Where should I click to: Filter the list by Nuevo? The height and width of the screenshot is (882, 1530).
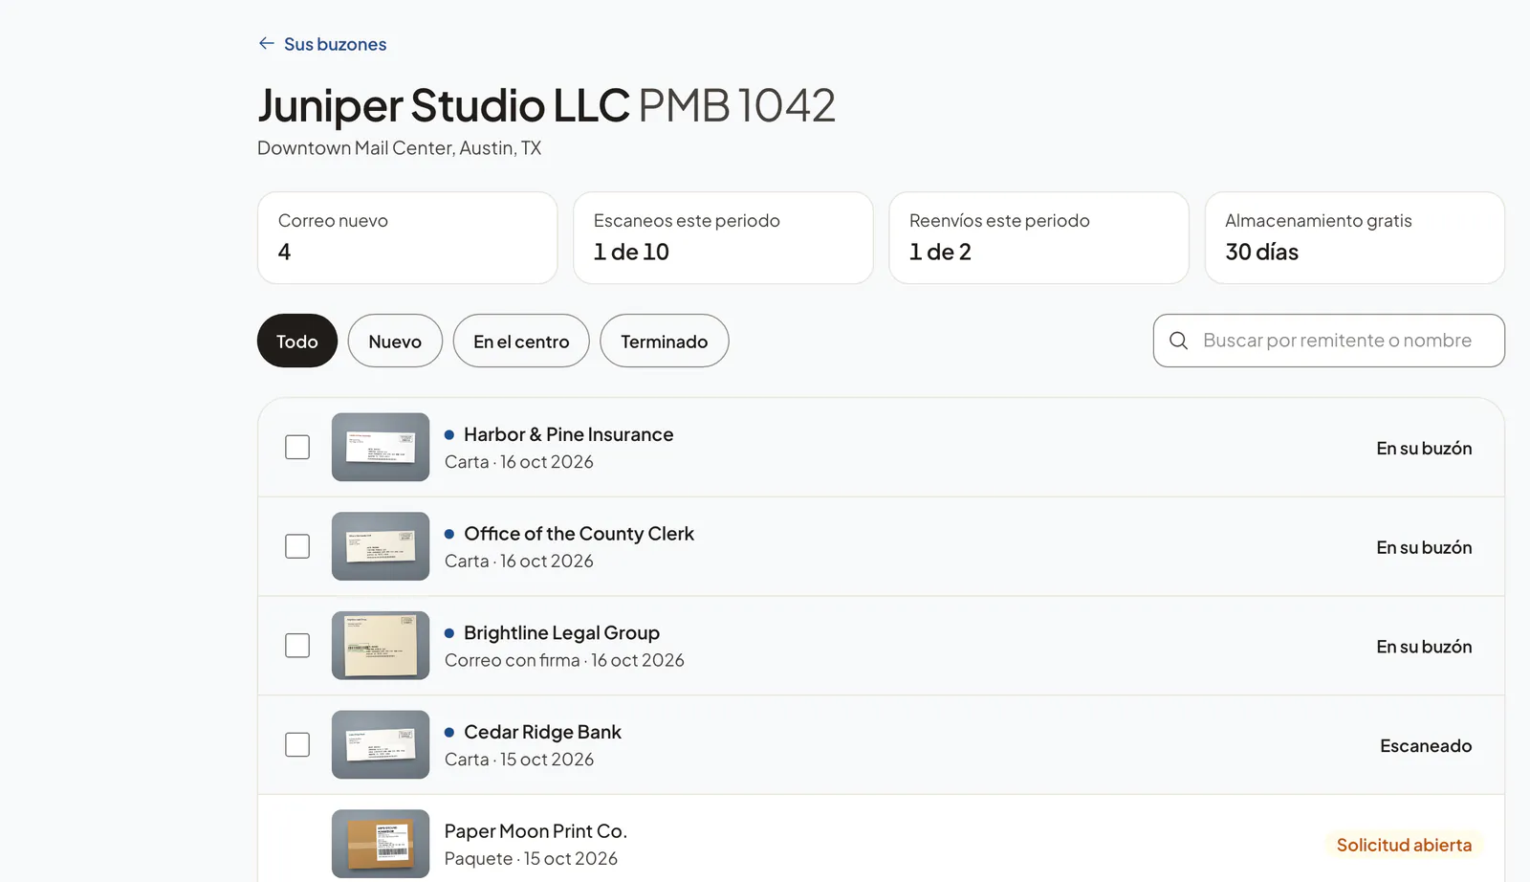(395, 341)
